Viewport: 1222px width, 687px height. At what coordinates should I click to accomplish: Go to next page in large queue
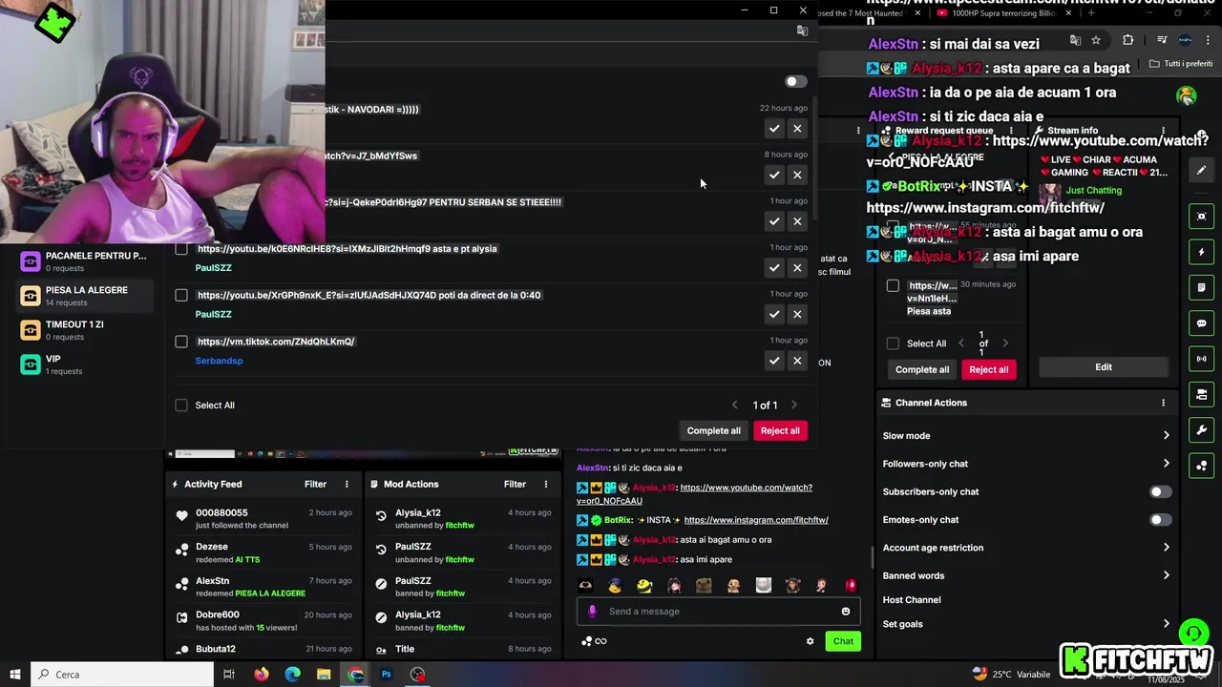click(793, 406)
